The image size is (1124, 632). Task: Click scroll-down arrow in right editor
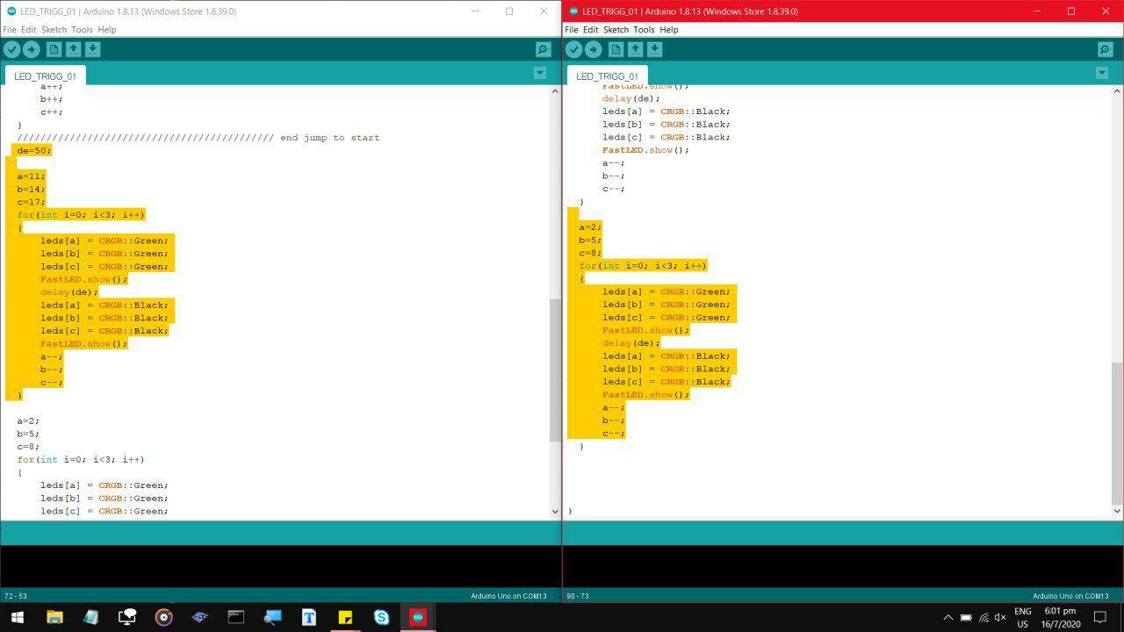[1117, 511]
